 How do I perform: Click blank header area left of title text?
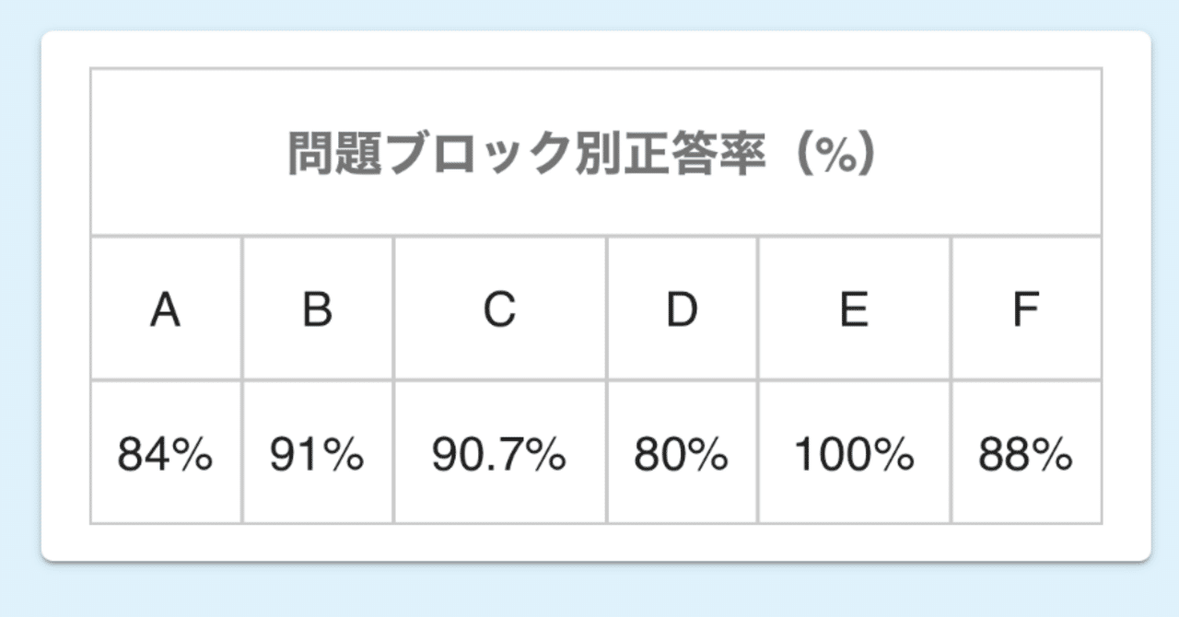(184, 154)
